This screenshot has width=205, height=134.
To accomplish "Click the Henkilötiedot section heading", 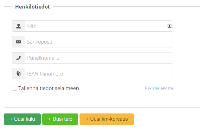I will tap(32, 7).
